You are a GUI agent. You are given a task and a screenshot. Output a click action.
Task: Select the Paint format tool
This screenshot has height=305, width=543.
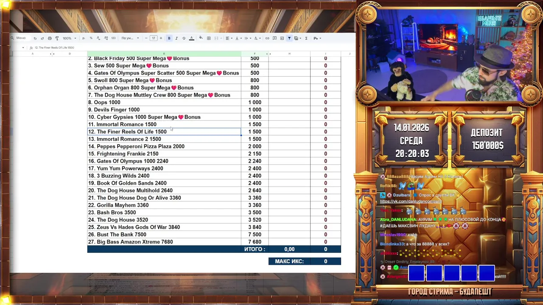(x=57, y=38)
